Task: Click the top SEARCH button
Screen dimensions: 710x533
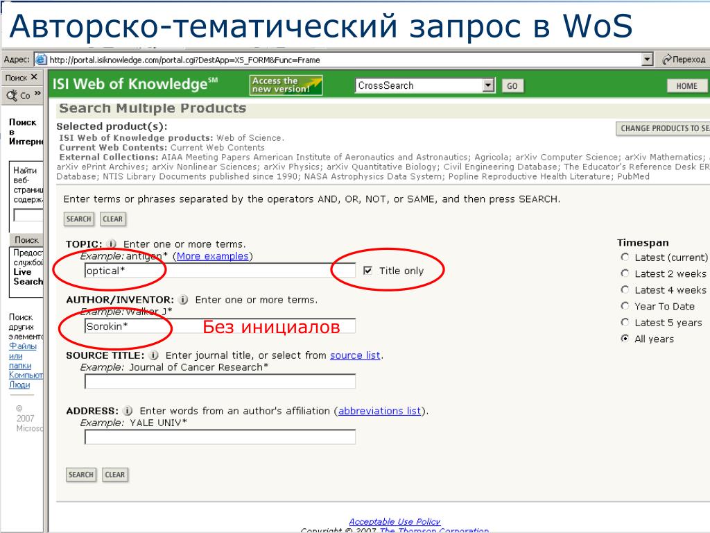Action: 79,219
